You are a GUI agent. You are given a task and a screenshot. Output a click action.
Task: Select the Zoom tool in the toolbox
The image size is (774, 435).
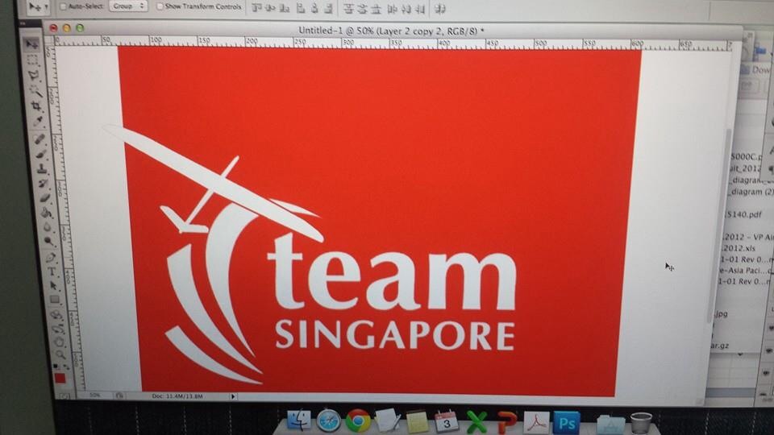point(59,355)
